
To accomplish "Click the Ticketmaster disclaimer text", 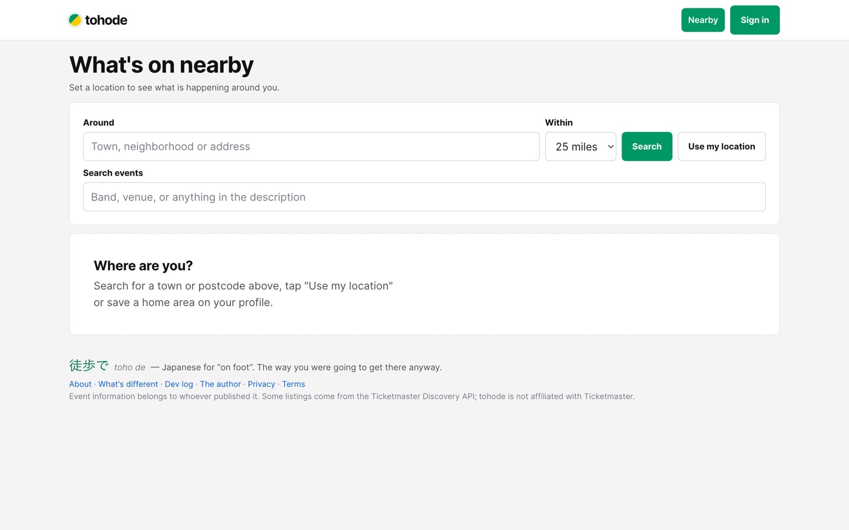I will coord(352,396).
